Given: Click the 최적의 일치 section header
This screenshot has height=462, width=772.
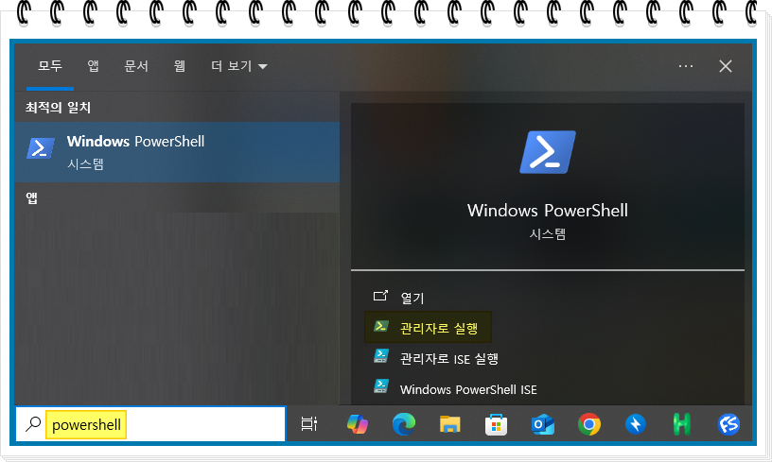Looking at the screenshot, I should point(58,108).
